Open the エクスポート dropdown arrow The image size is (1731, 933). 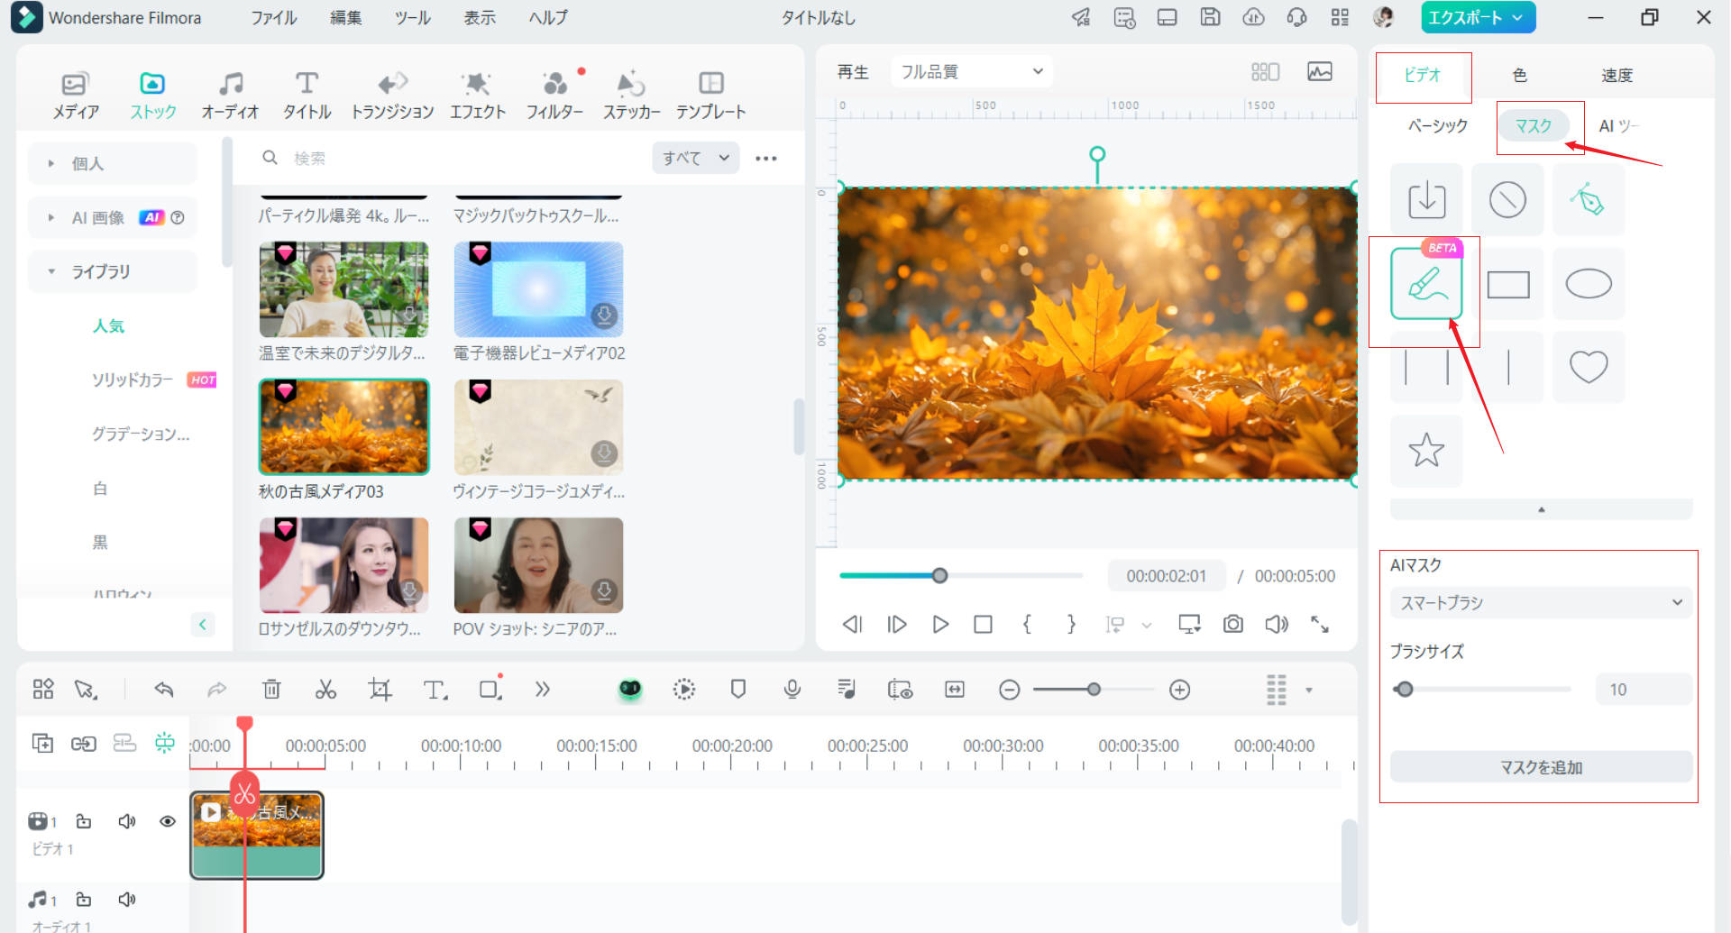tap(1516, 17)
